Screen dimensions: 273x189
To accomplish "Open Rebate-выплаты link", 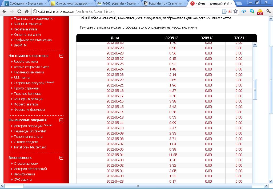I will click(x=26, y=29).
